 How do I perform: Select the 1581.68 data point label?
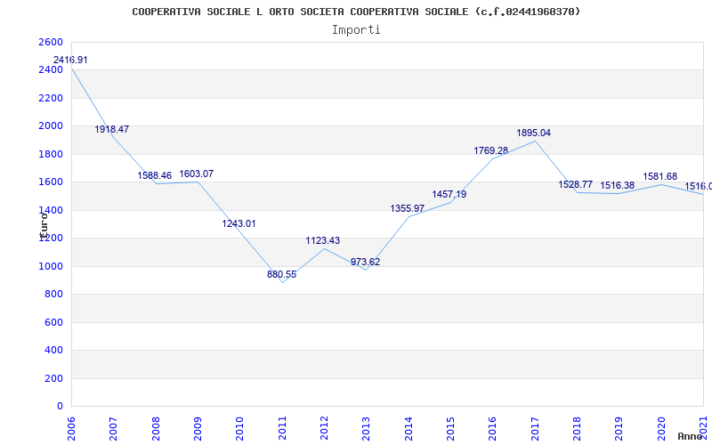(x=659, y=177)
